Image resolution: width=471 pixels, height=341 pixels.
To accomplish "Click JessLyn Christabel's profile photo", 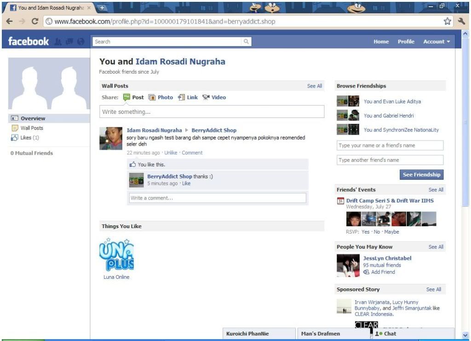I will pyautogui.click(x=348, y=265).
